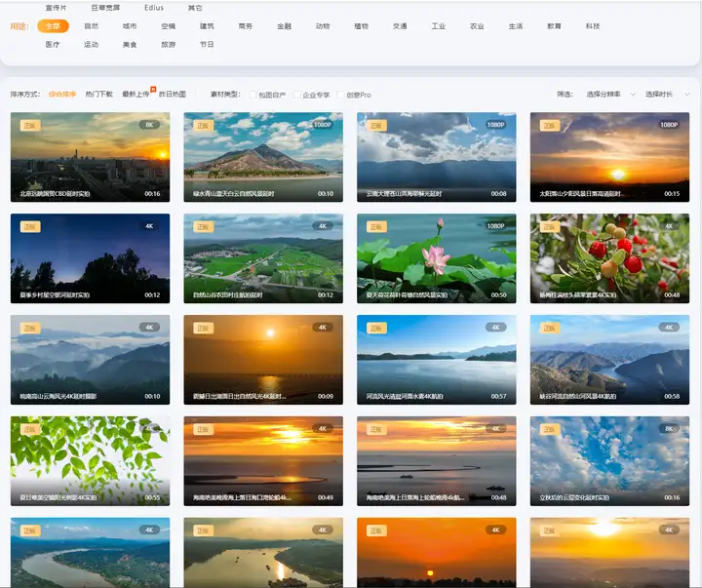Image resolution: width=702 pixels, height=588 pixels.
Task: Filter by the 城市 category
Action: [130, 26]
